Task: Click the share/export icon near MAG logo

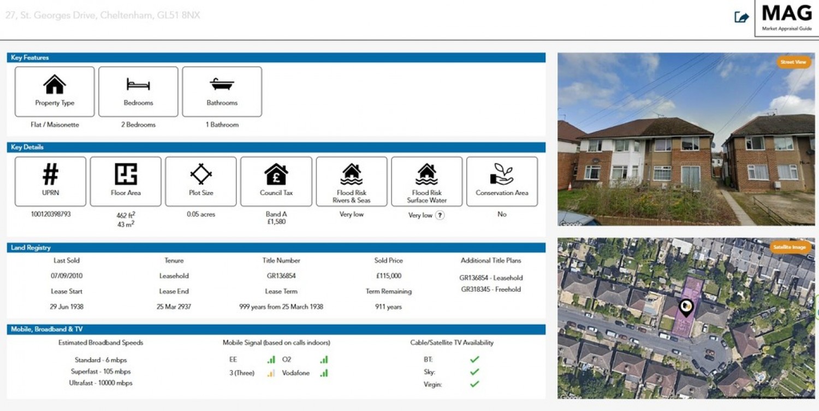Action: [741, 17]
